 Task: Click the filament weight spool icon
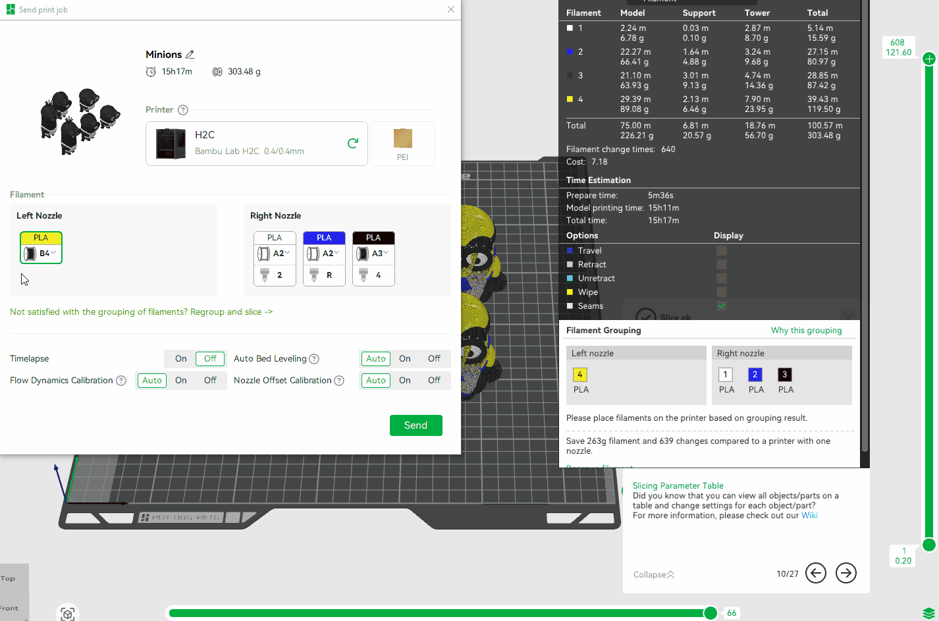coord(217,72)
